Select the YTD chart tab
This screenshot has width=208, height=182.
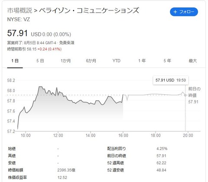(x=116, y=61)
